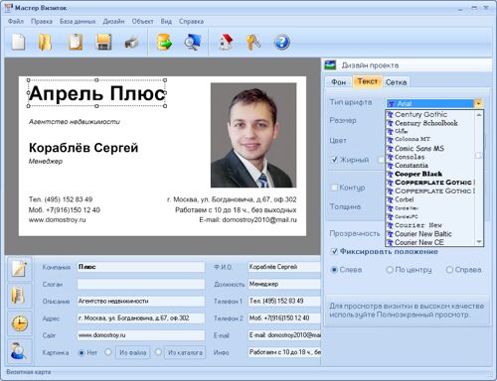Click the Адрес input field
The image size is (497, 381).
point(141,318)
